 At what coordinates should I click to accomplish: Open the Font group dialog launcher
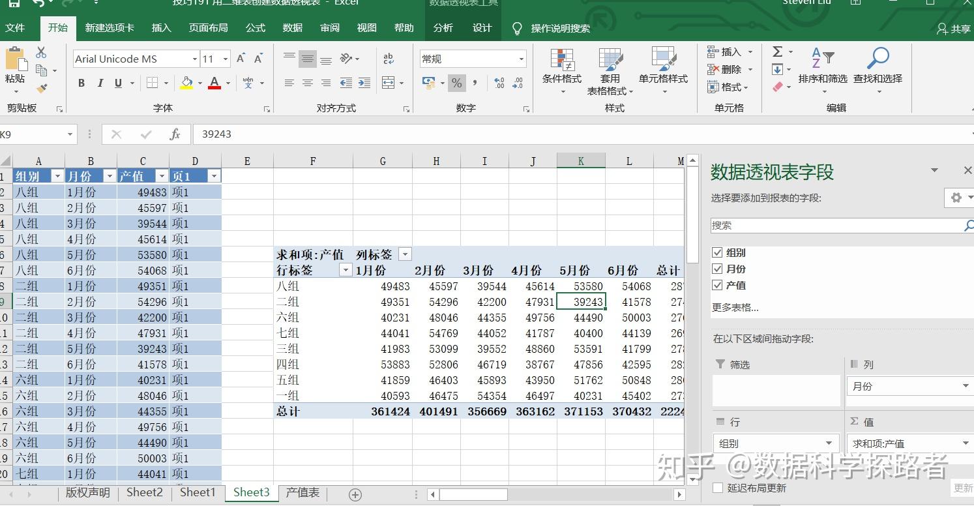tap(266, 109)
